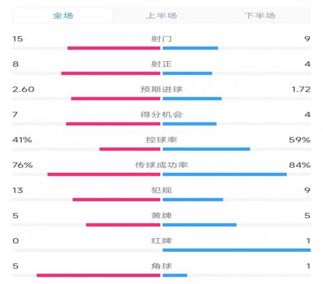Click the 射正 stat label
This screenshot has height=284, width=323.
click(161, 64)
